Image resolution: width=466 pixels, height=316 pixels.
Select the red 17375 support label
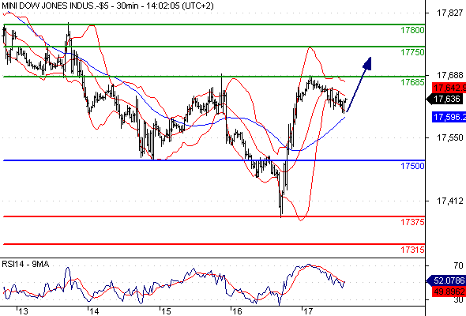412,222
